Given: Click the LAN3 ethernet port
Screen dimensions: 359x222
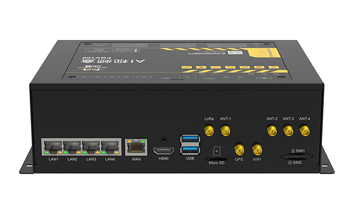Looking at the screenshot, I should 91,147.
